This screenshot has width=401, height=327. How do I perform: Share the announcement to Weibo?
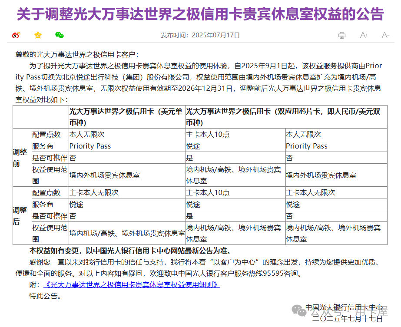coord(17,34)
